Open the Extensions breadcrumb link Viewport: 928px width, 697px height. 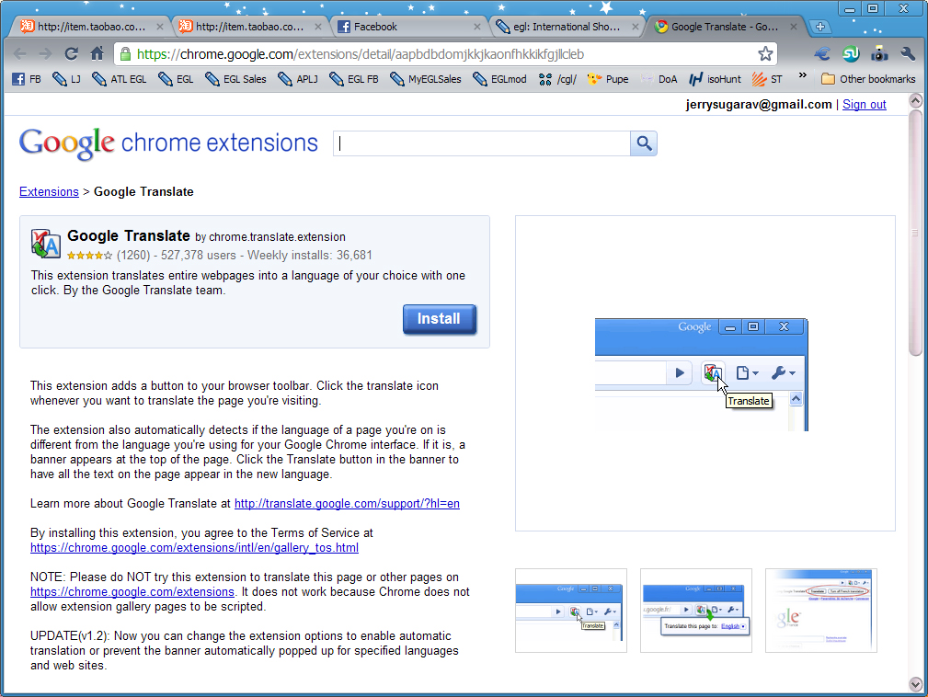pos(49,191)
